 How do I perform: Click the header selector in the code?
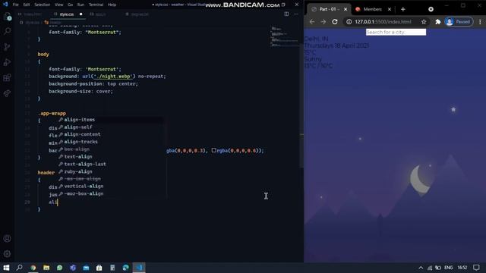(46, 172)
